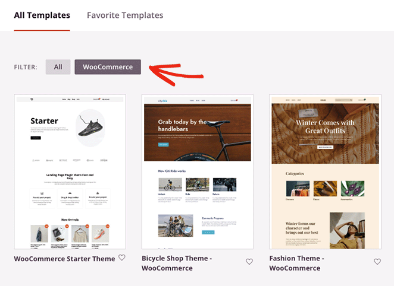The height and width of the screenshot is (286, 394).
Task: Open the Favorite Templates tab
Action: coord(125,15)
